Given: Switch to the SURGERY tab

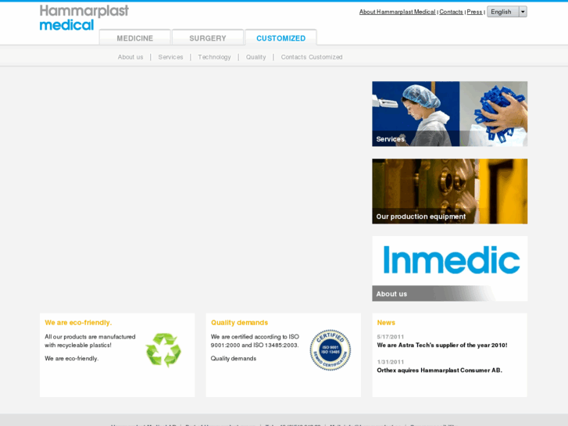Looking at the screenshot, I should pyautogui.click(x=208, y=38).
